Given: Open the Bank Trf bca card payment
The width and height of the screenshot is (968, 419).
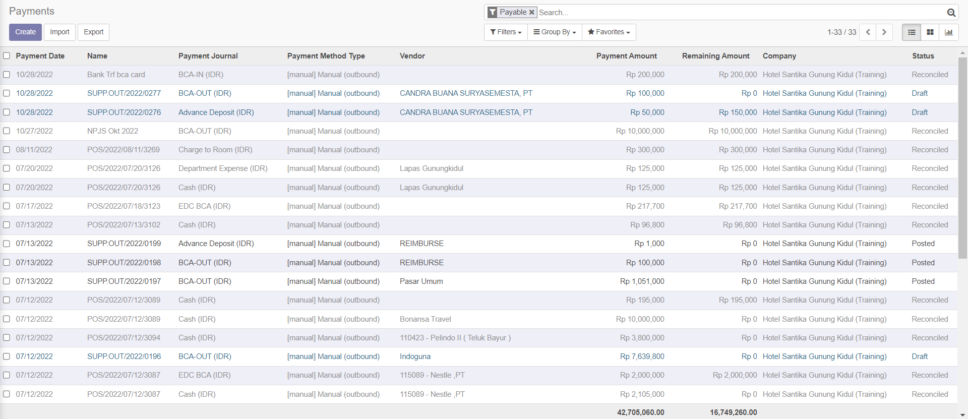Looking at the screenshot, I should (x=116, y=75).
